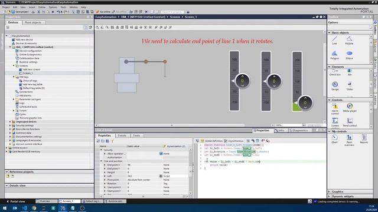The image size is (378, 212).
Task: Open the Chrome icon on the taskbar
Action: click(x=34, y=208)
